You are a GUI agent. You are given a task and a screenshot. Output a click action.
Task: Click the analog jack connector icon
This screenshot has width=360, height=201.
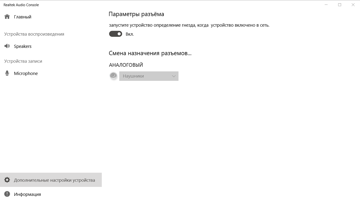113,76
